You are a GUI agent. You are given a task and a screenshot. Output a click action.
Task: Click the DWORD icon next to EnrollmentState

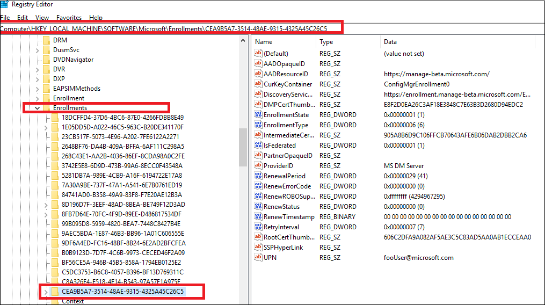(258, 115)
